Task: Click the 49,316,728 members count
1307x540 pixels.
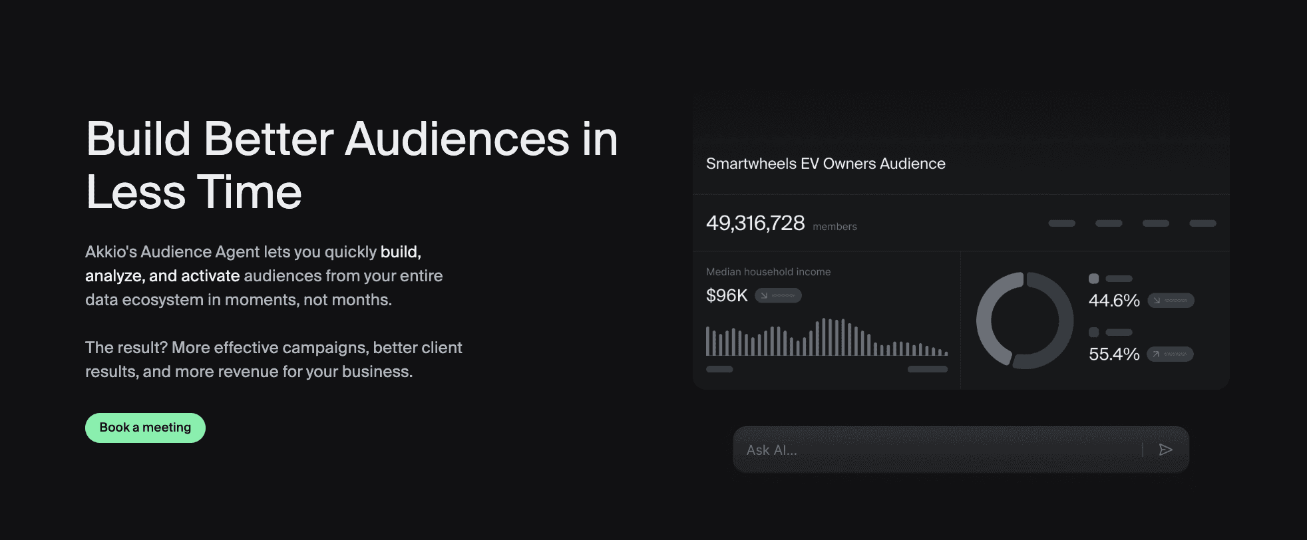Action: [x=781, y=223]
